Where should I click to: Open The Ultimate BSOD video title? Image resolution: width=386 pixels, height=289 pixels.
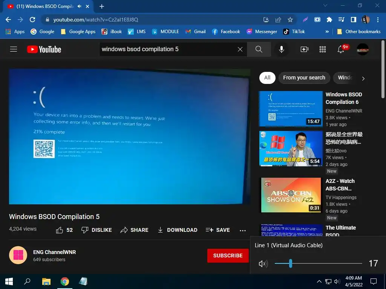[341, 231]
